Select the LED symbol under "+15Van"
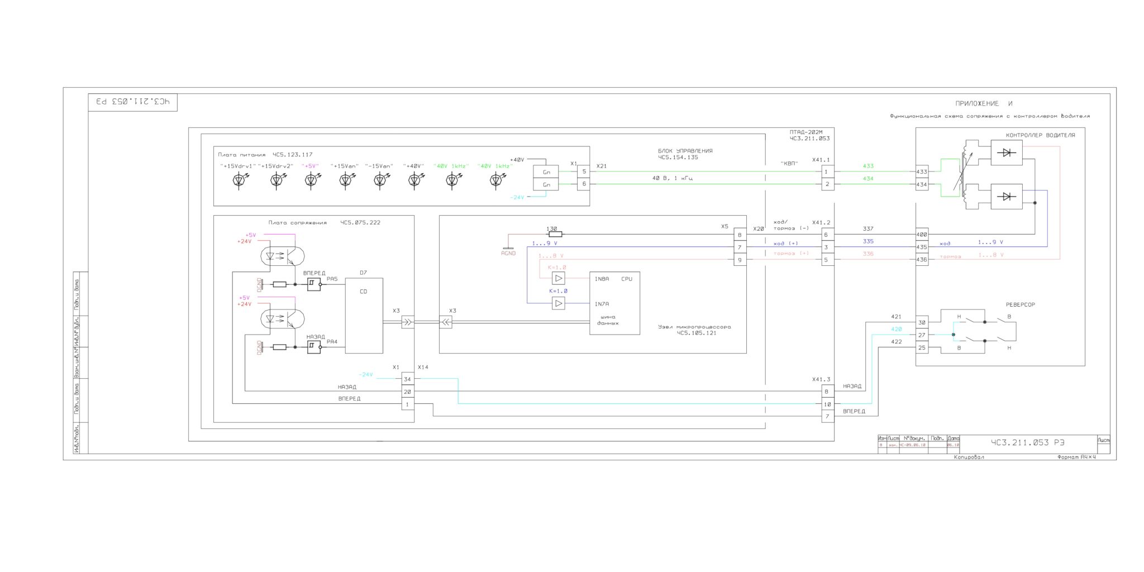The height and width of the screenshot is (572, 1144). 345,179
